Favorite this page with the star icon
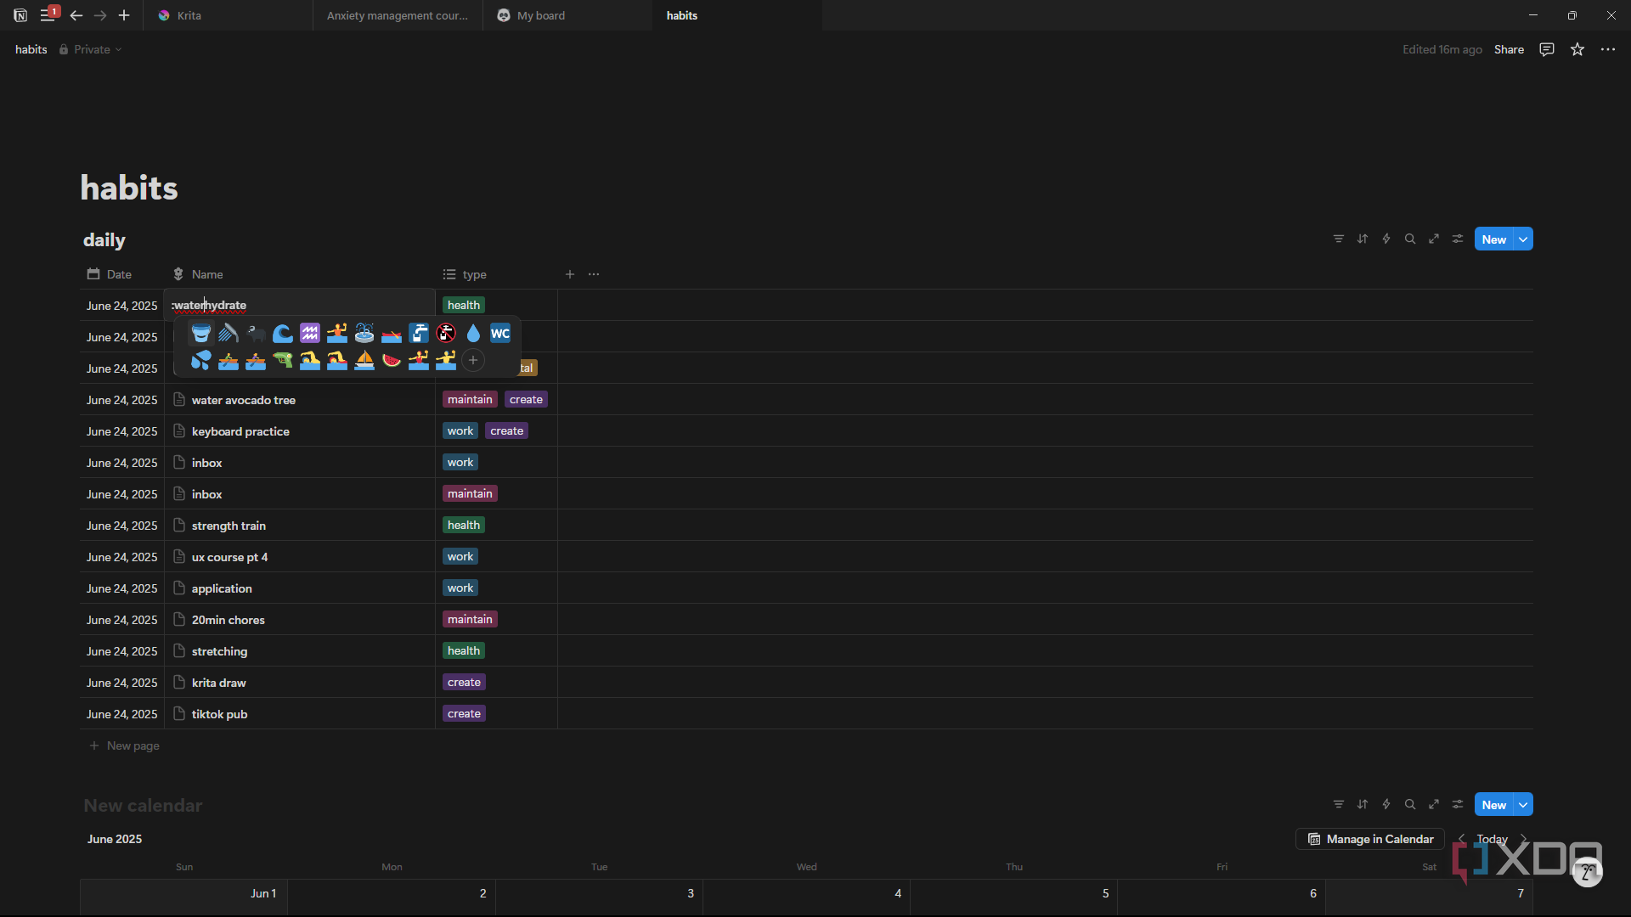The height and width of the screenshot is (917, 1631). pyautogui.click(x=1577, y=49)
